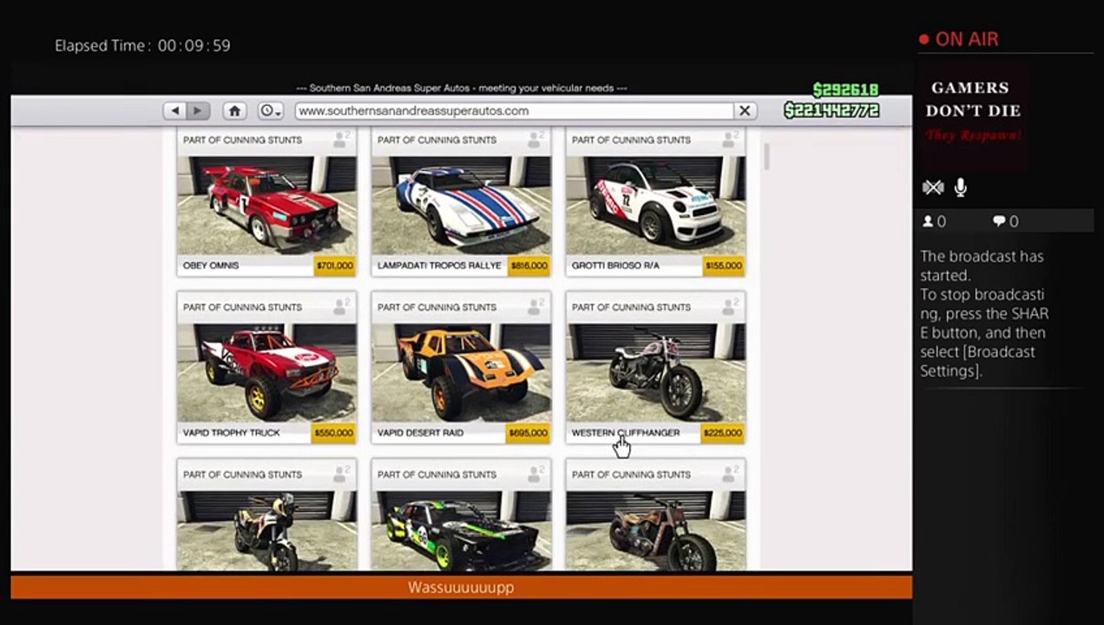The width and height of the screenshot is (1104, 625).
Task: Open the browser home page icon
Action: click(234, 111)
